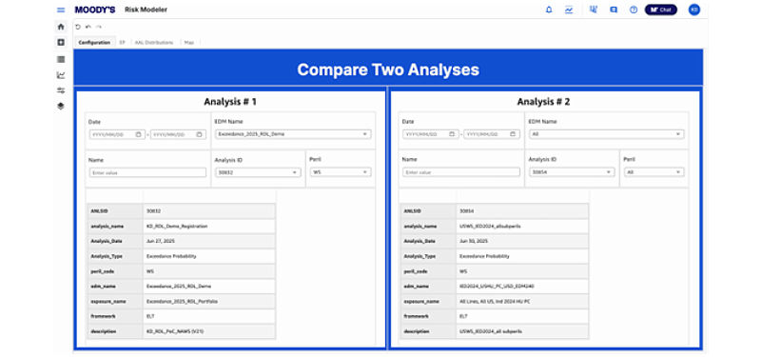Viewport: 761px width, 357px height.
Task: Open the line chart sidebar icon
Action: coord(61,75)
